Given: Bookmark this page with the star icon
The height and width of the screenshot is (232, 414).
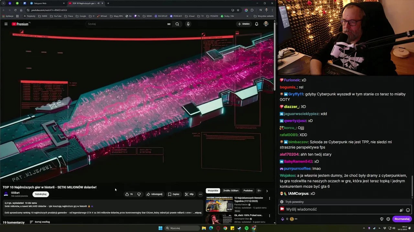Looking at the screenshot, I should (238, 10).
